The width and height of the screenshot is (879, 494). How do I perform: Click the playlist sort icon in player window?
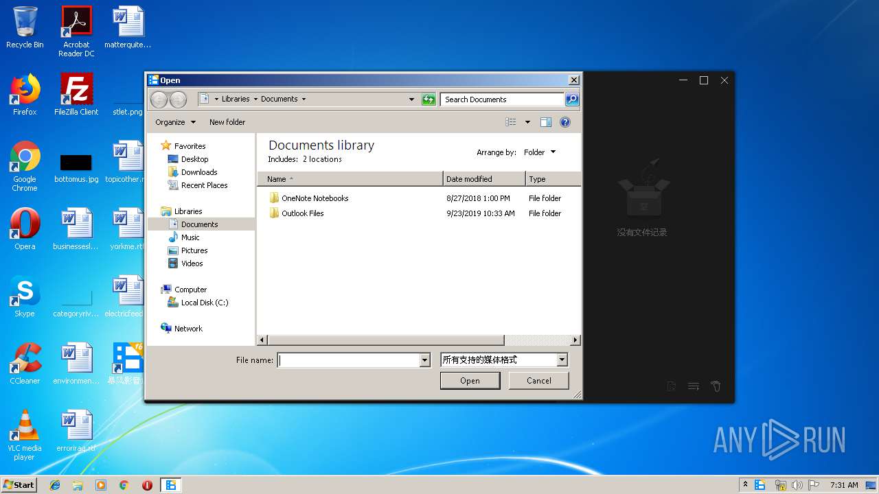click(694, 386)
